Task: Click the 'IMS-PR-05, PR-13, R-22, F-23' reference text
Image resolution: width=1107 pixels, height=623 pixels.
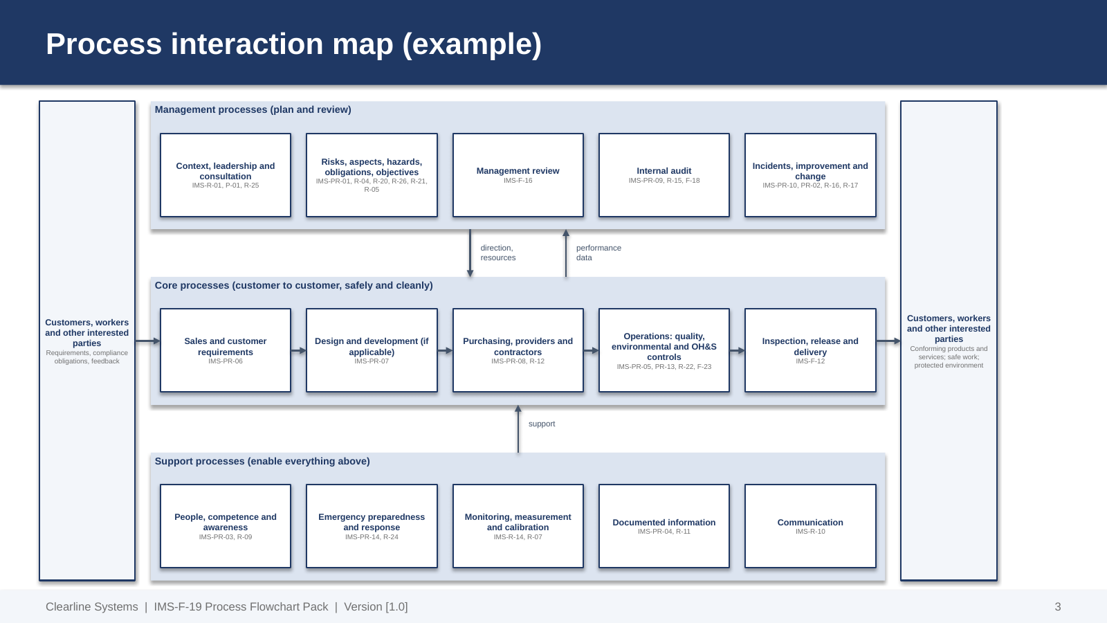Action: (664, 367)
